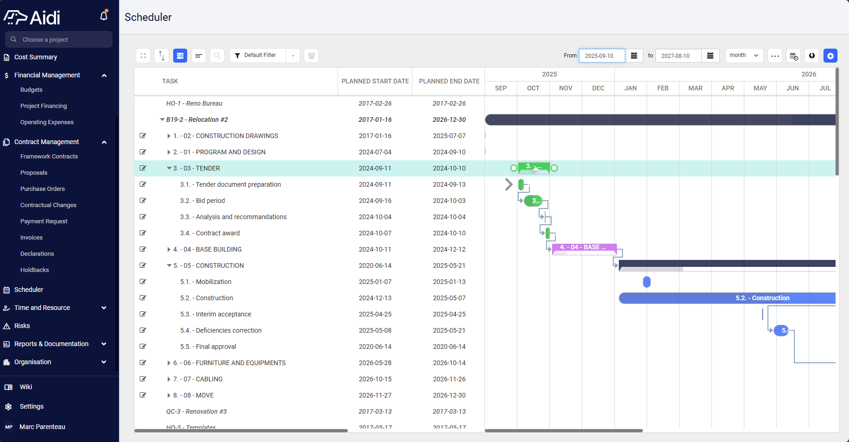Click the 4. - 04 - BASE purple gantt bar
849x442 pixels.
584,249
